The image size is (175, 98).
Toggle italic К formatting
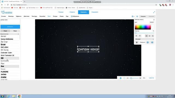140,36
